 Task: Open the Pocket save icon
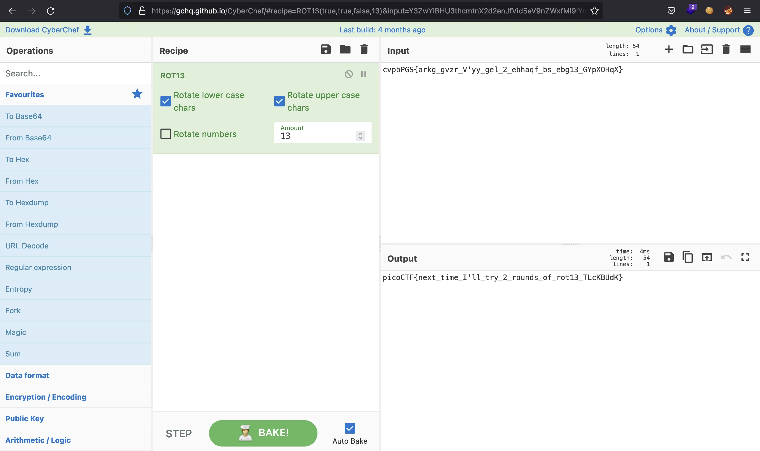click(x=671, y=11)
